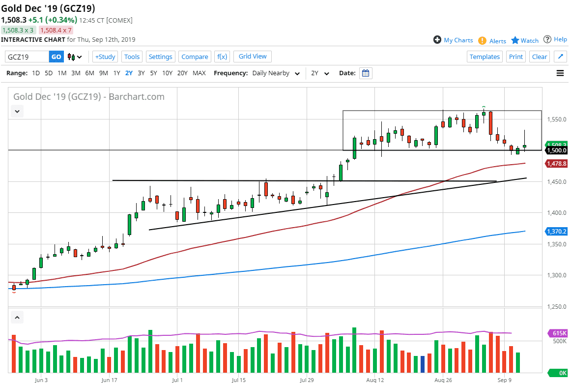
Task: Open the candlestick chart type selector
Action: pos(75,57)
